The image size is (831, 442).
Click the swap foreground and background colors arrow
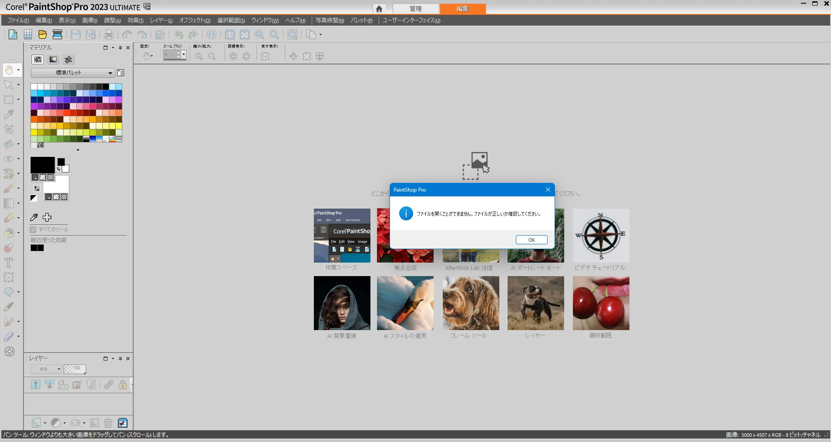[x=37, y=189]
